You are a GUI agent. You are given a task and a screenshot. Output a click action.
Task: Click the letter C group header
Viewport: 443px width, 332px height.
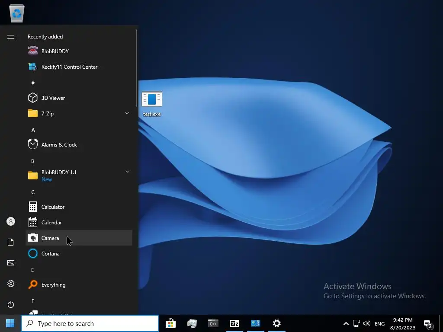(x=33, y=192)
